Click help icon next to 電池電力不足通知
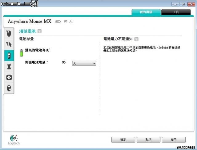197x150 pixels. [136, 39]
